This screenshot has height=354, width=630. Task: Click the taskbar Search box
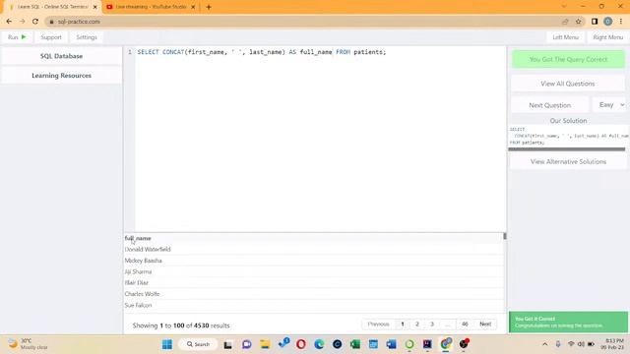[x=199, y=344]
